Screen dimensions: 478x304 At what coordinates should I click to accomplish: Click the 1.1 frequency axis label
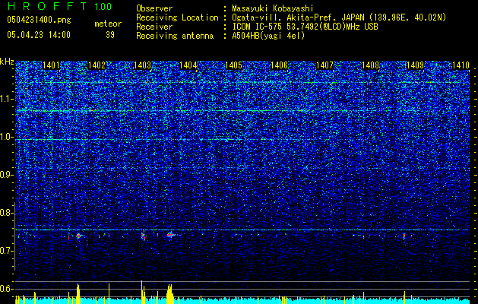coord(6,99)
